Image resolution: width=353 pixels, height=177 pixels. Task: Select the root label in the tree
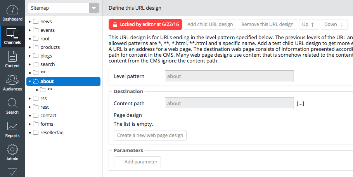[x=45, y=38]
